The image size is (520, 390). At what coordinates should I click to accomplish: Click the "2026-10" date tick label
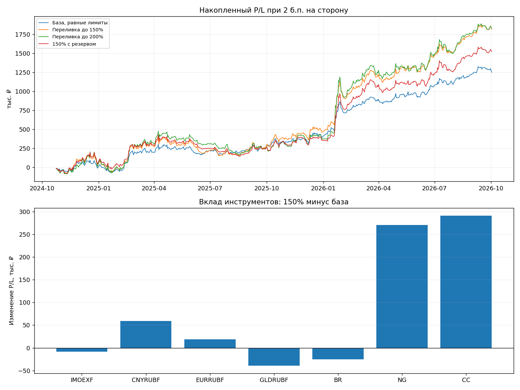[491, 188]
